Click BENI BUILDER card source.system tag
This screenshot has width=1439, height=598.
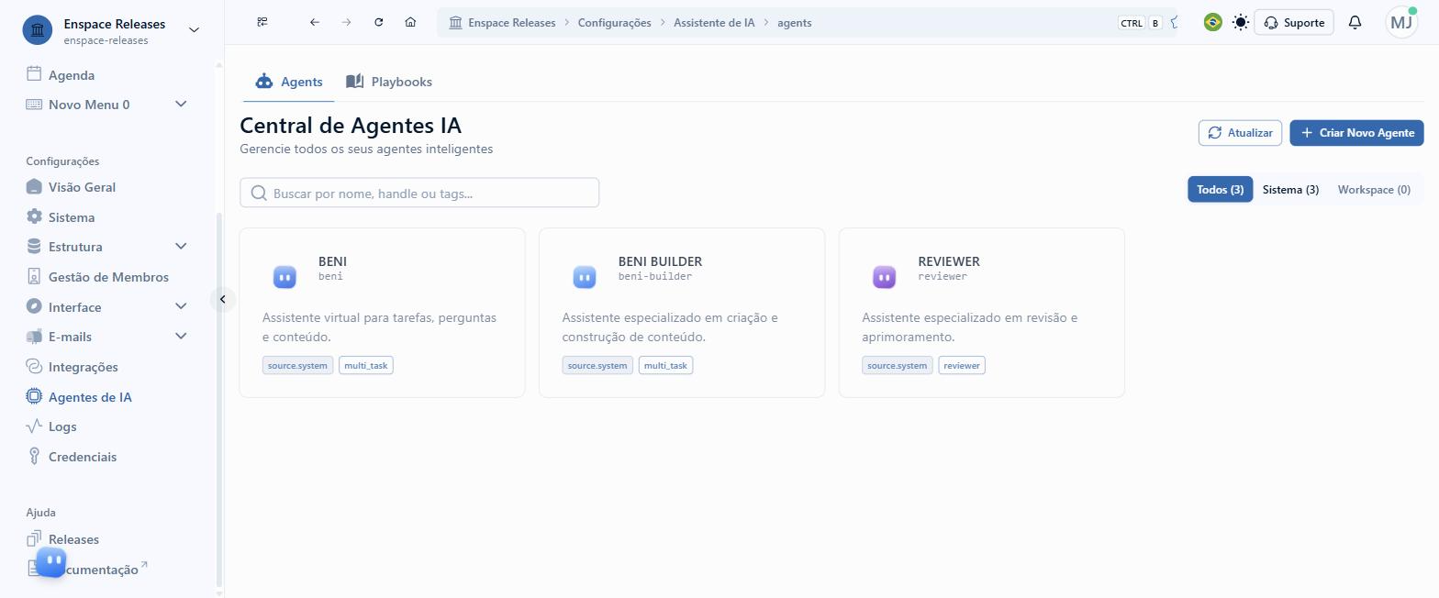(x=597, y=365)
